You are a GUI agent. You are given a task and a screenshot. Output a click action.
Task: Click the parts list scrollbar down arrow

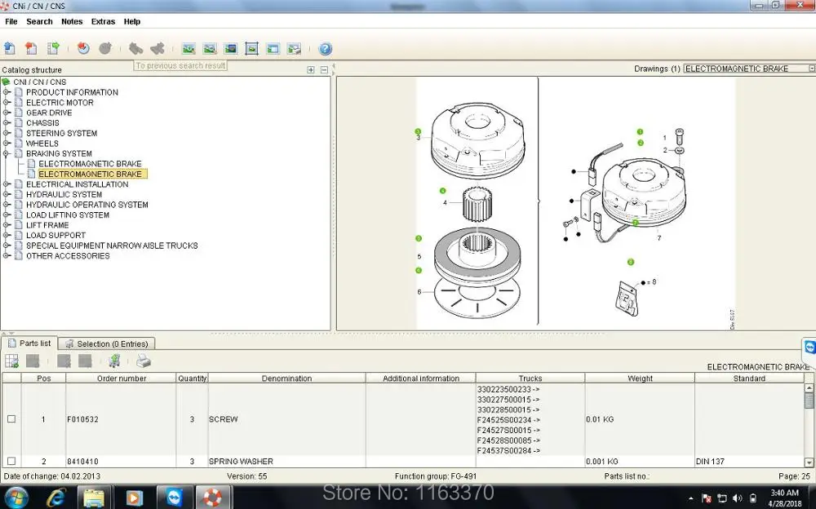pos(809,463)
